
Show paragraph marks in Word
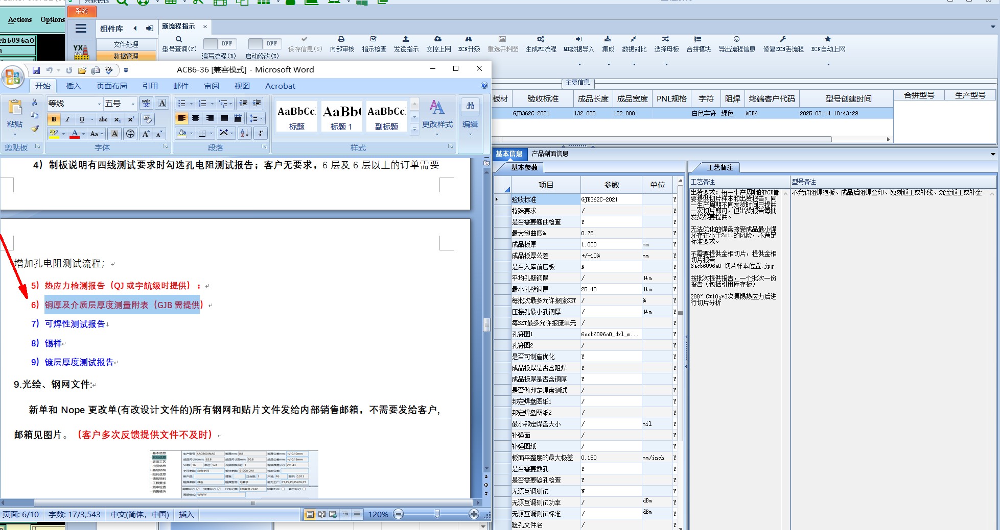pos(261,133)
